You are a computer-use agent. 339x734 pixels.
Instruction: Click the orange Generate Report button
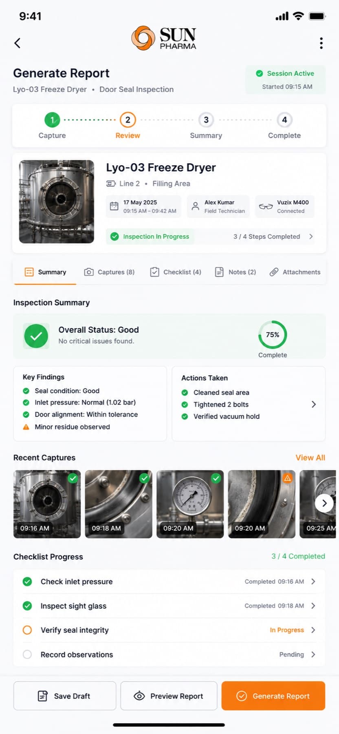click(x=273, y=696)
